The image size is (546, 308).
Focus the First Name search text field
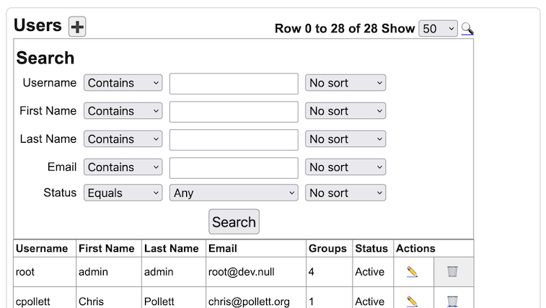click(x=234, y=112)
